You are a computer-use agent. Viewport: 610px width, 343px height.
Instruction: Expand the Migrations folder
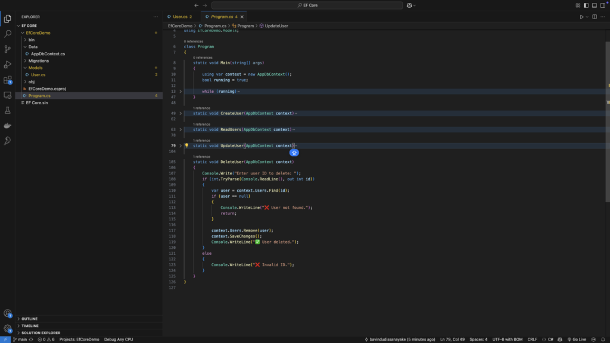point(25,61)
